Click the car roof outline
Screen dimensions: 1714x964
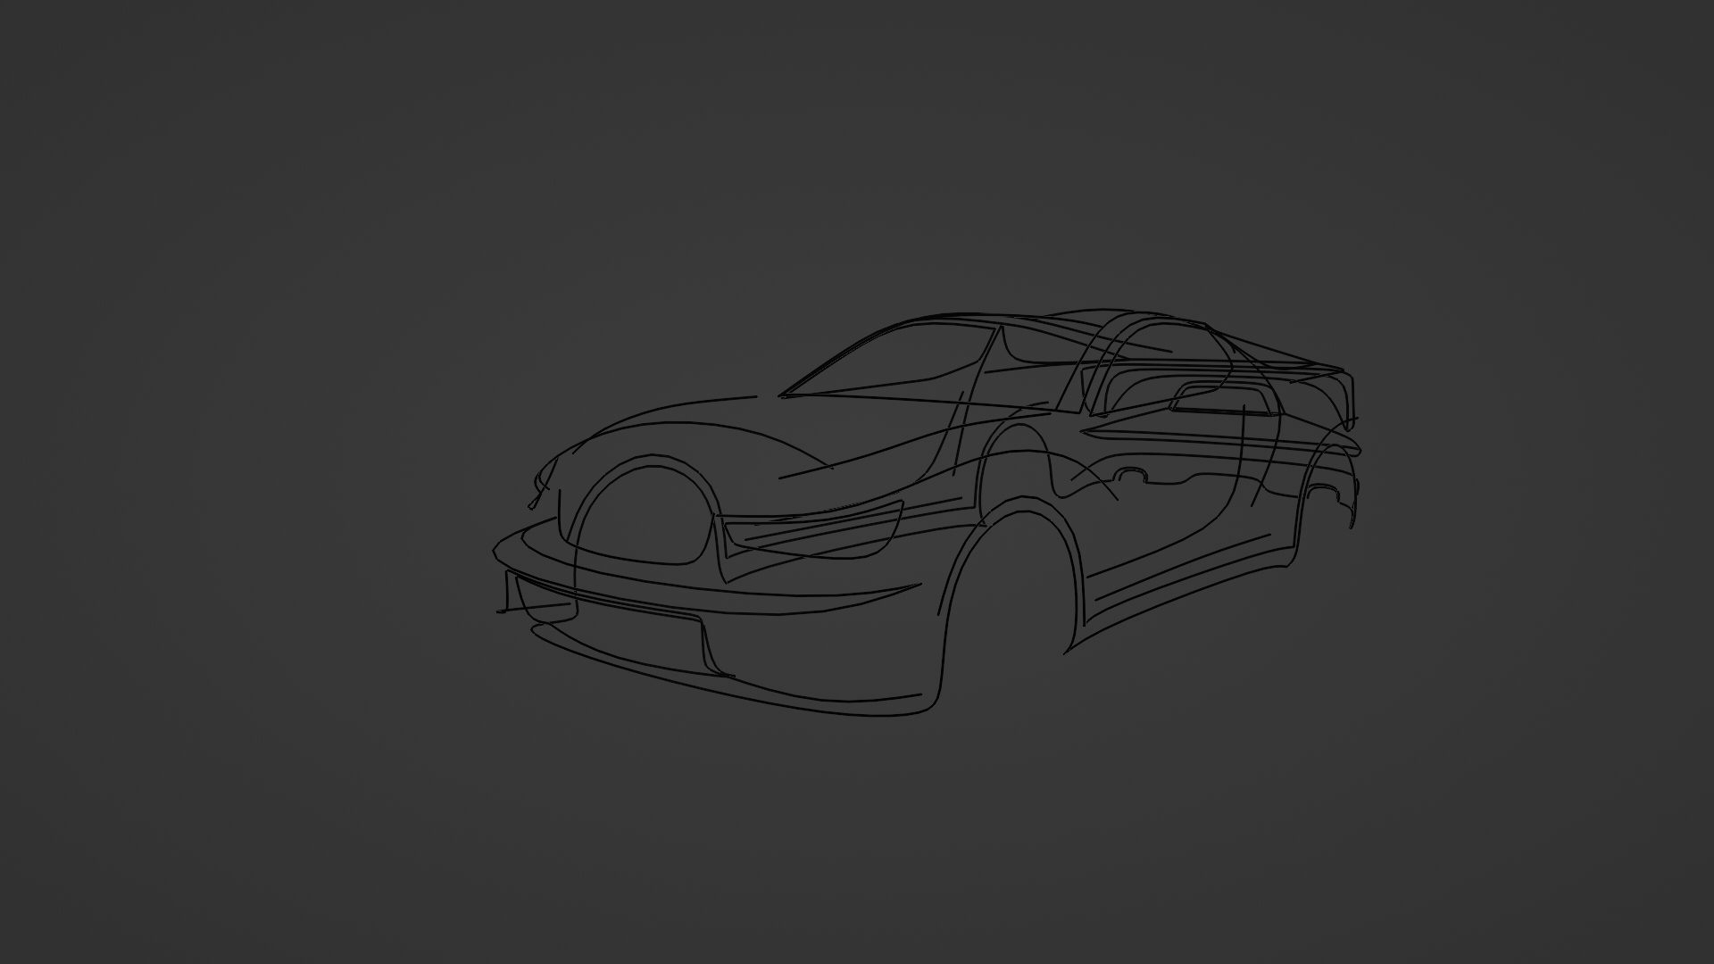click(x=1027, y=317)
